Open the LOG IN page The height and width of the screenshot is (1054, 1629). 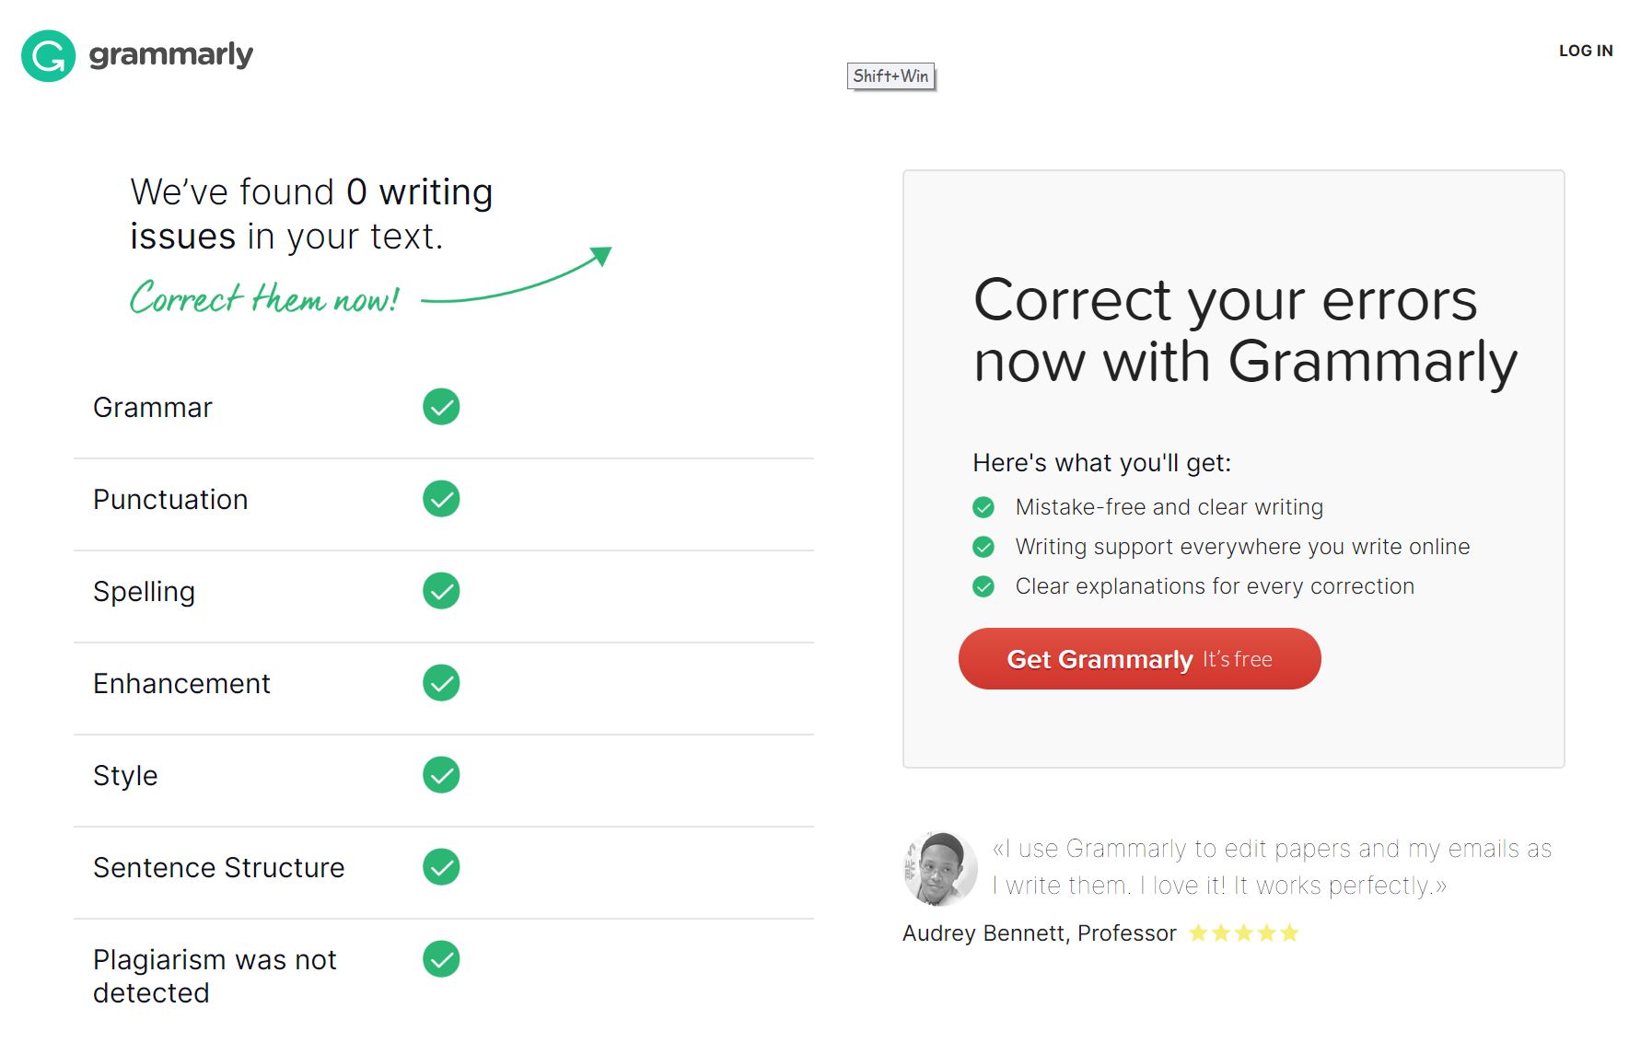pos(1586,51)
